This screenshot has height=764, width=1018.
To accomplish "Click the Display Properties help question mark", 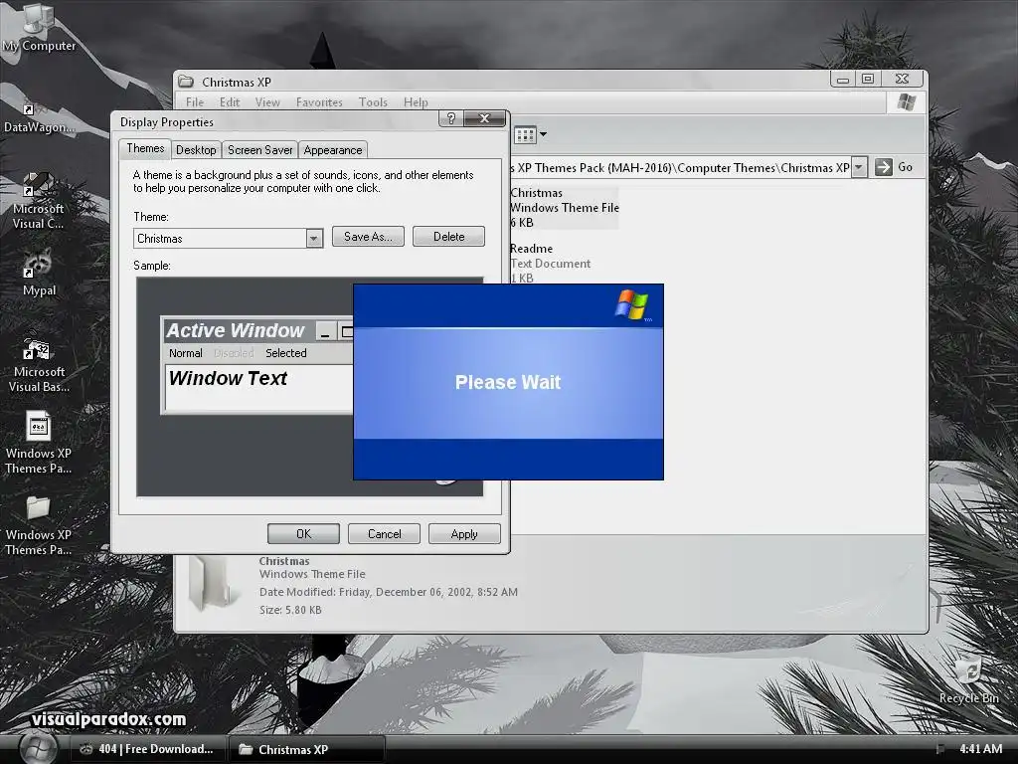I will click(x=451, y=118).
